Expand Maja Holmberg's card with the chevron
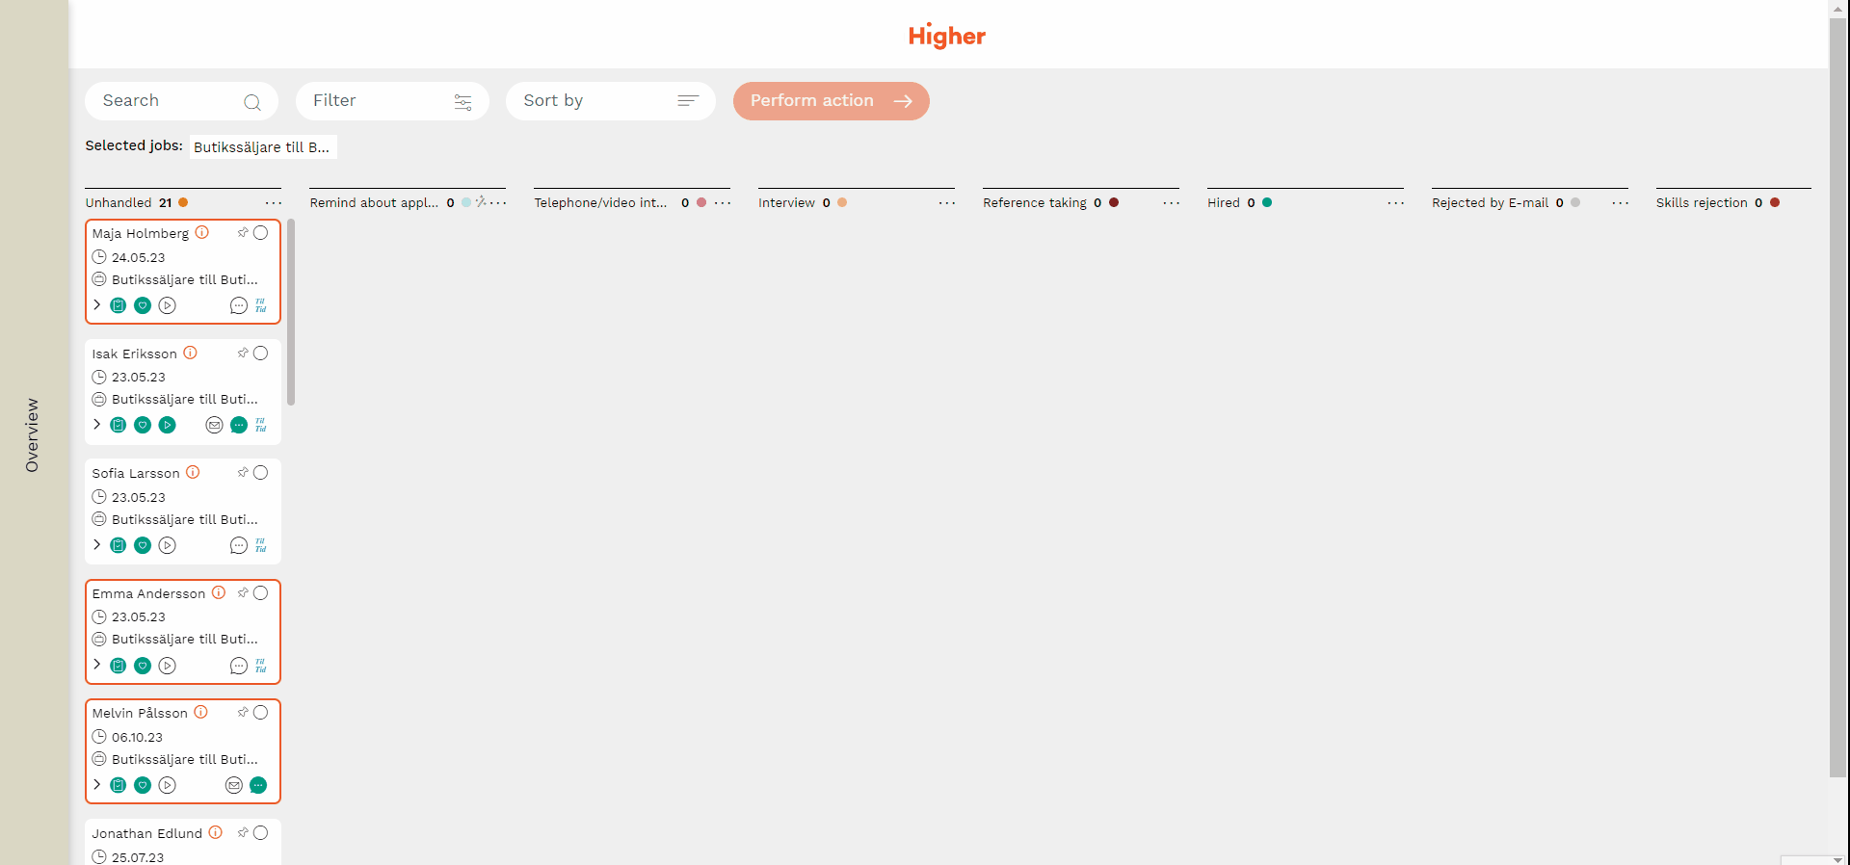 coord(96,304)
